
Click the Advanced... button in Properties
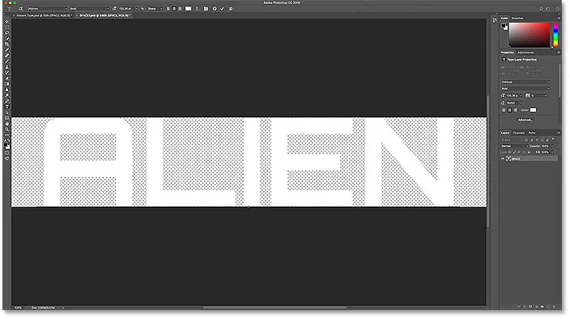coord(525,120)
